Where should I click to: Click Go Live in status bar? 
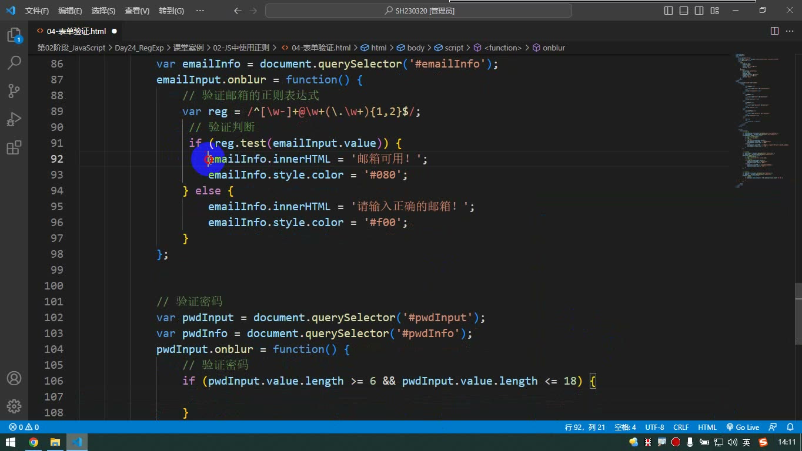coord(743,428)
